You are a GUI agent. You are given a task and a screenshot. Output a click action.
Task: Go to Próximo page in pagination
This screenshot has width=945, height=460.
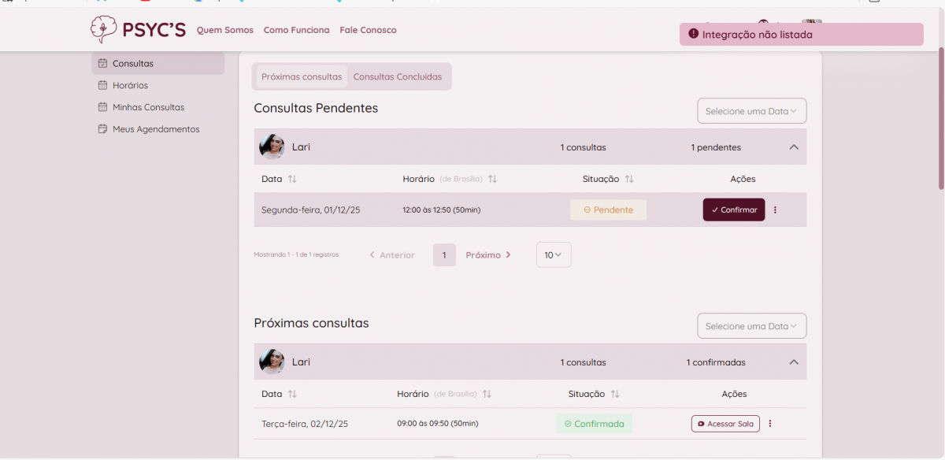[x=488, y=255]
